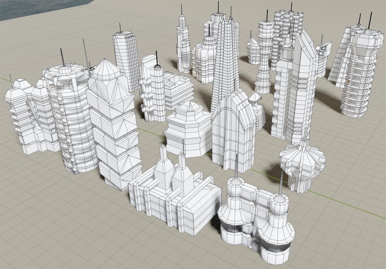Pick the clustered cylindrical tubes tower at back
Screen dimensions: 386x269
tap(286, 35)
